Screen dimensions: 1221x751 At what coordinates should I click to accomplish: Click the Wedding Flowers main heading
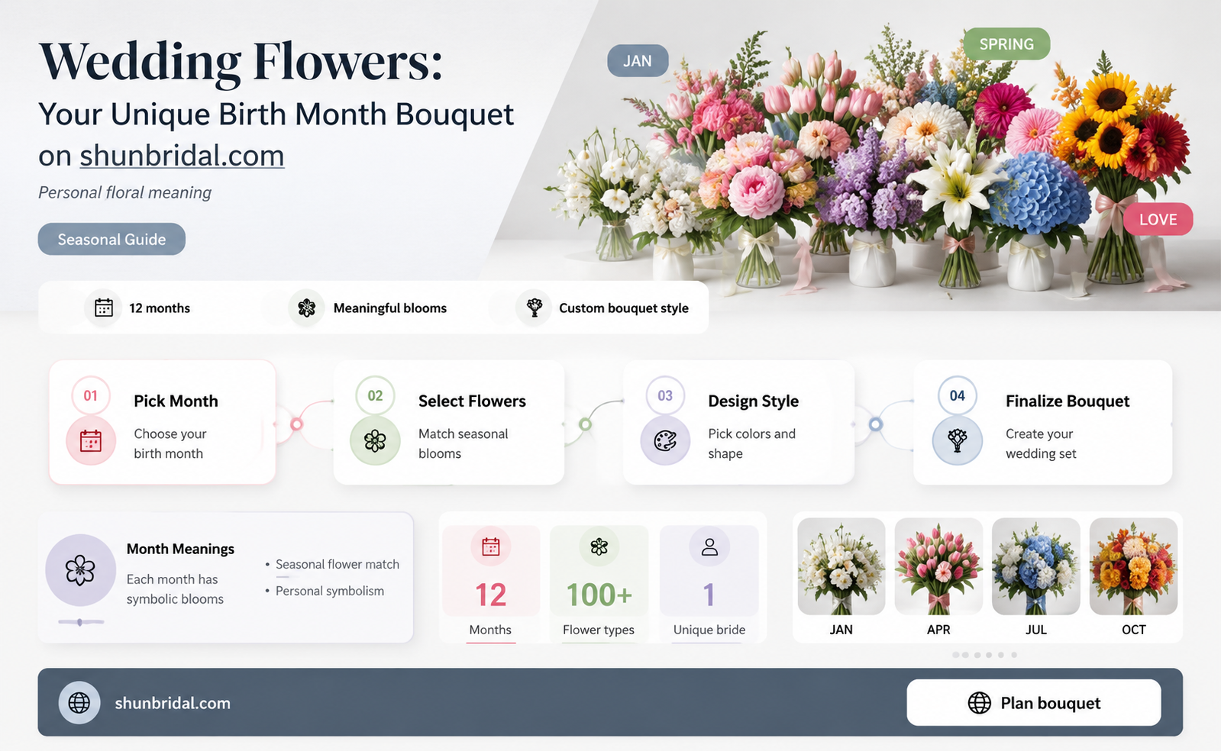[241, 61]
